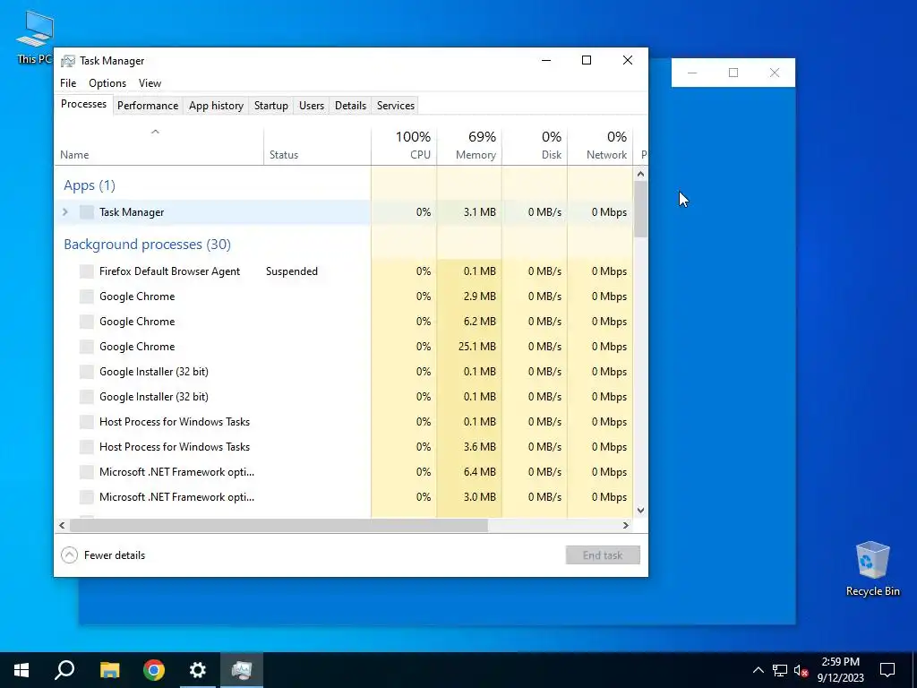Switch to the Services tab
Viewport: 917px width, 688px height.
coord(395,106)
